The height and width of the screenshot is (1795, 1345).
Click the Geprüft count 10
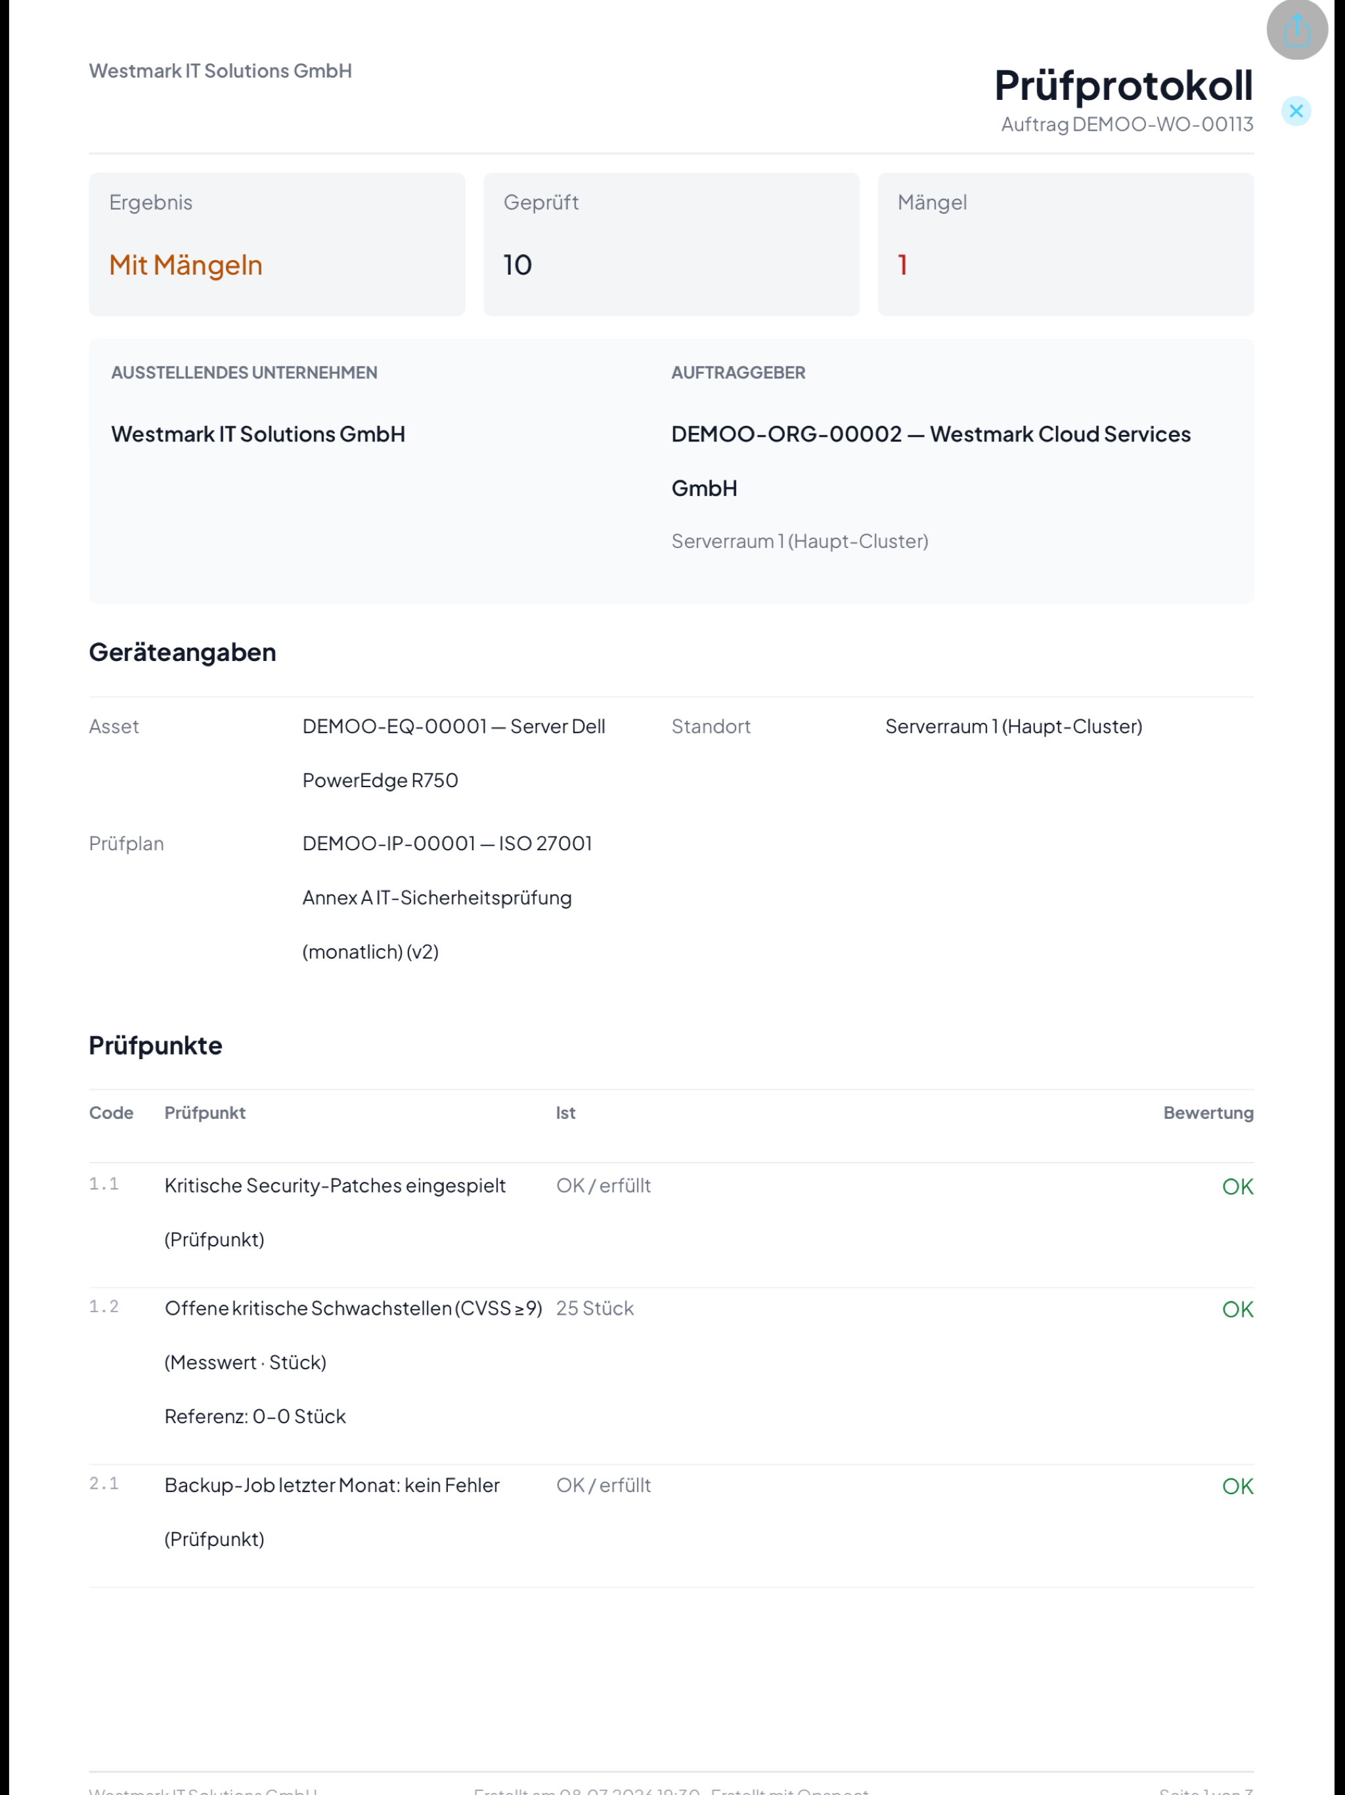[x=518, y=265]
